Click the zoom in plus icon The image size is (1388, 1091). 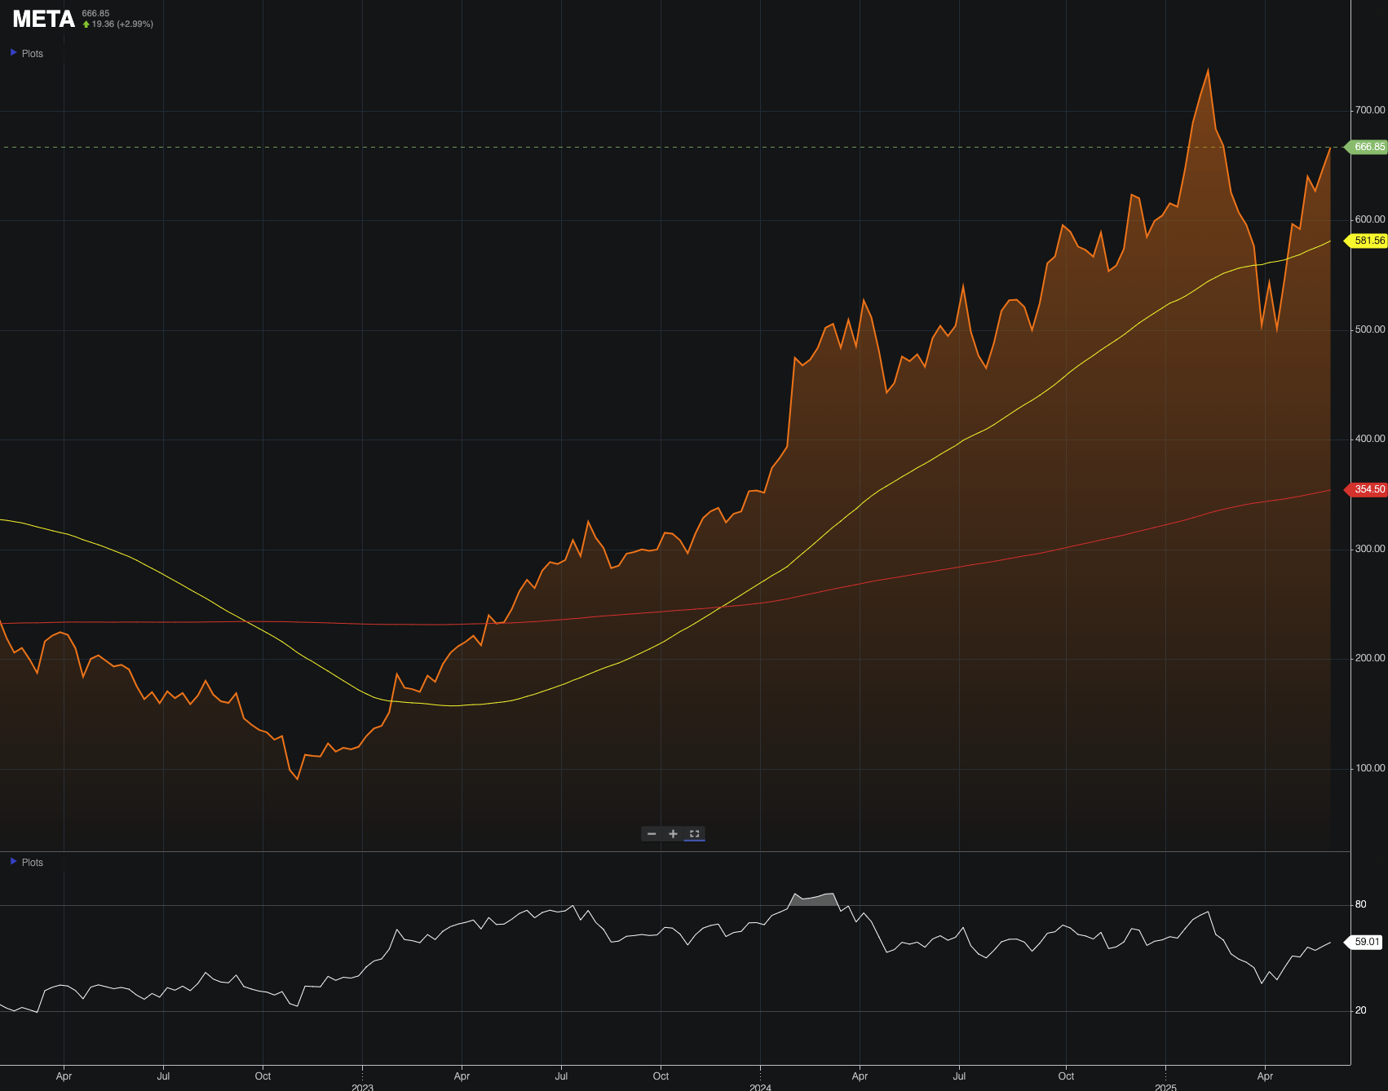tap(673, 834)
